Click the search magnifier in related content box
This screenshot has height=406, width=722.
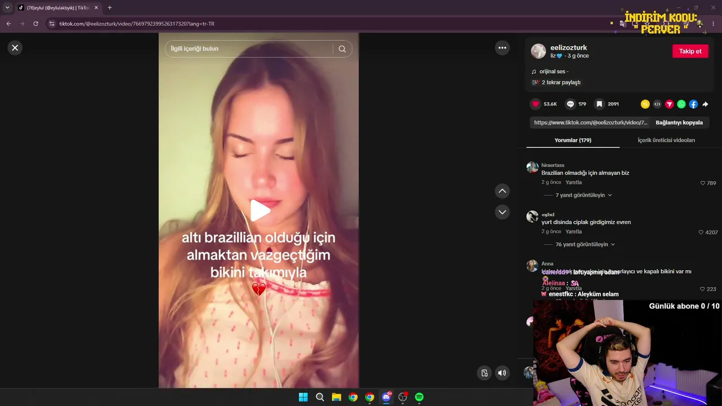click(x=342, y=49)
